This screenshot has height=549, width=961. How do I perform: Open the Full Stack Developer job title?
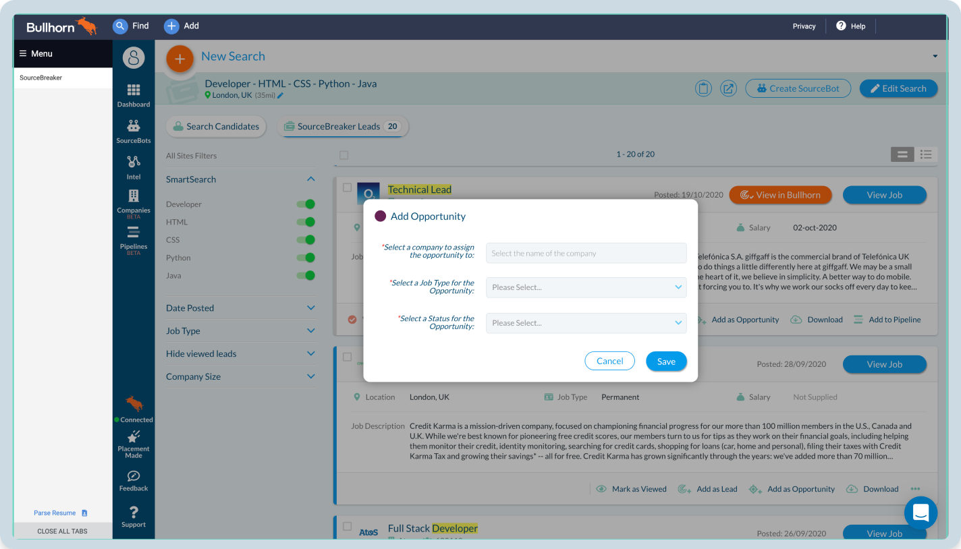click(x=433, y=528)
